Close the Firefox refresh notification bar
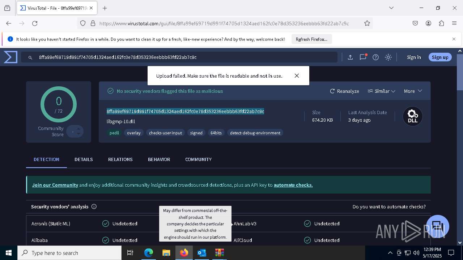Screen dimensions: 463x260 454,39
